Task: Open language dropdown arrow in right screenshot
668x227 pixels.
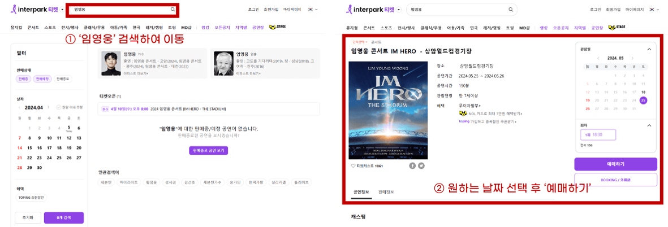Action: click(657, 10)
